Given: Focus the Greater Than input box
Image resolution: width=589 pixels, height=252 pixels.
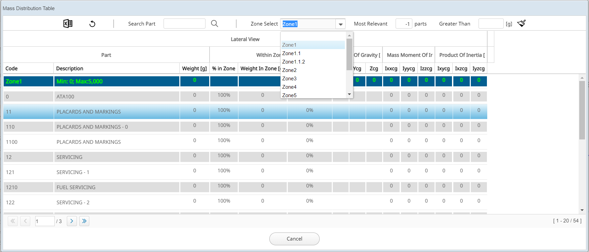Looking at the screenshot, I should point(491,24).
